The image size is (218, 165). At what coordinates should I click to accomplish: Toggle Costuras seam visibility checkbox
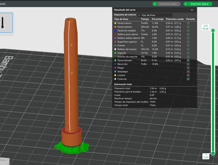coord(188,79)
